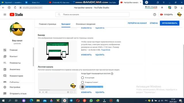Click the downloads arrow icon in browser toolbar

coord(181,8)
